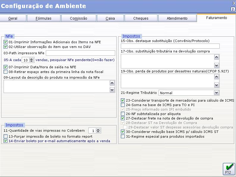Check 13-Forçar impressão de boleto option

pos(6,136)
